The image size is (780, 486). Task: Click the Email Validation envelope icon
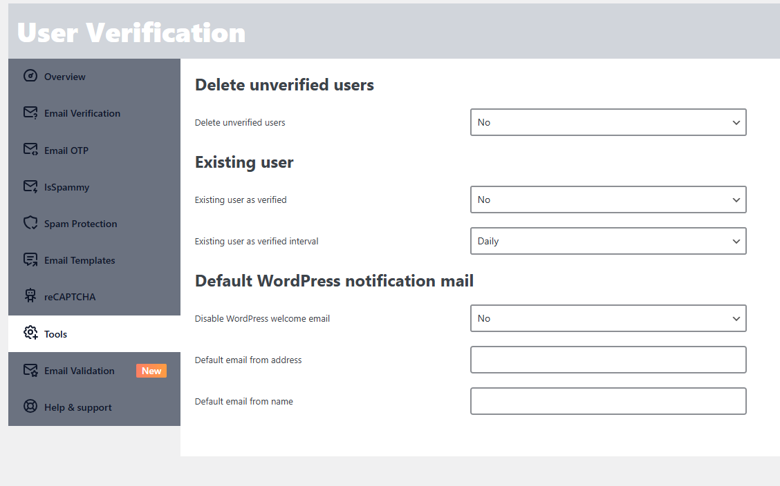(30, 370)
